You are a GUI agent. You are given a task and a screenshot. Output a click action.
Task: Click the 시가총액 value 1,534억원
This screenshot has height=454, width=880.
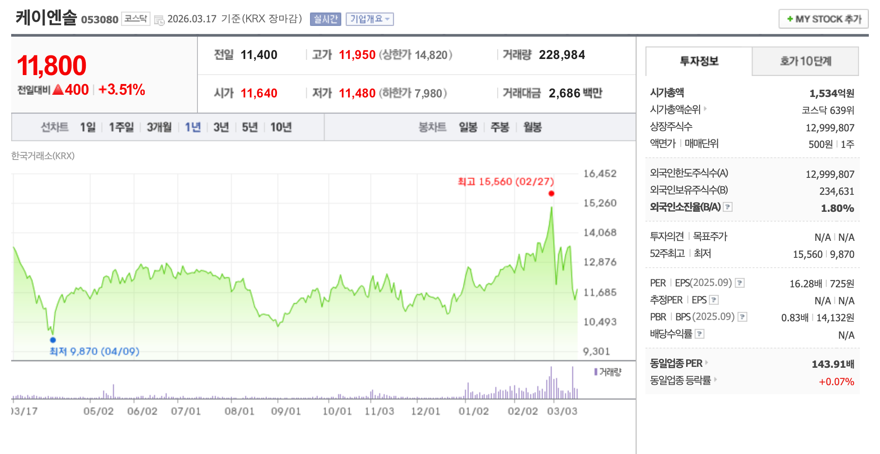point(832,93)
